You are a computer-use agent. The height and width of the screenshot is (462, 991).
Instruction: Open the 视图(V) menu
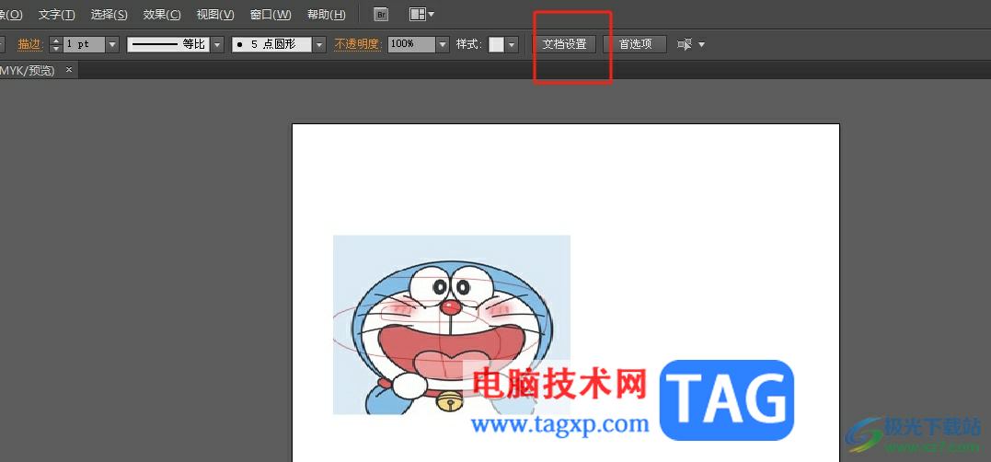click(215, 14)
